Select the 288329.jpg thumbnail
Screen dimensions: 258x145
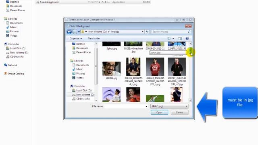coord(111,69)
